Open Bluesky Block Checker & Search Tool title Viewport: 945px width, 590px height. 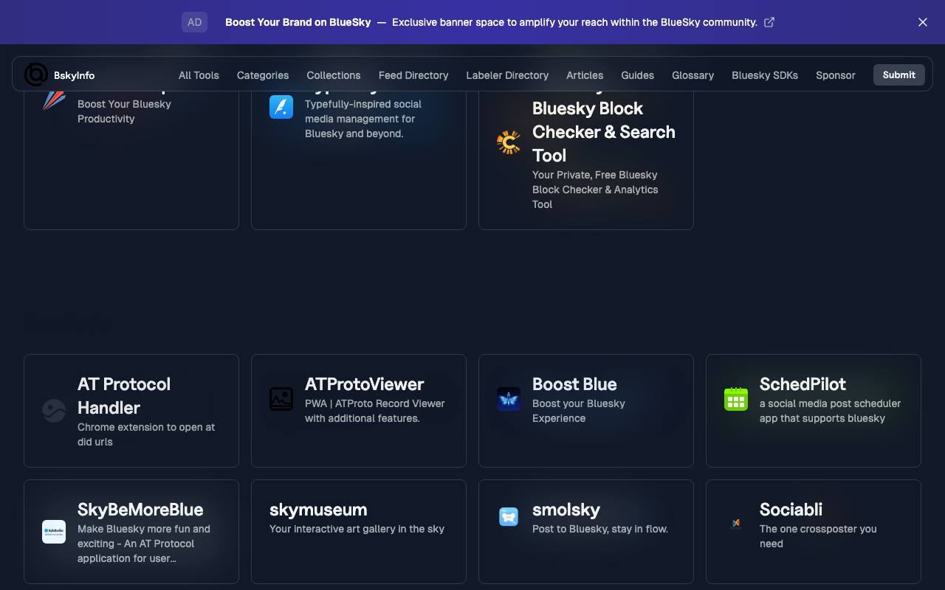click(x=604, y=132)
